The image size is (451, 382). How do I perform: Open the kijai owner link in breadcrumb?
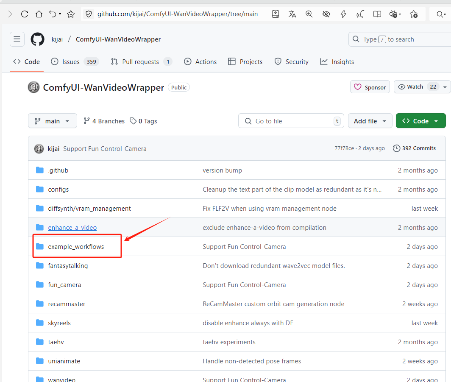tap(57, 39)
